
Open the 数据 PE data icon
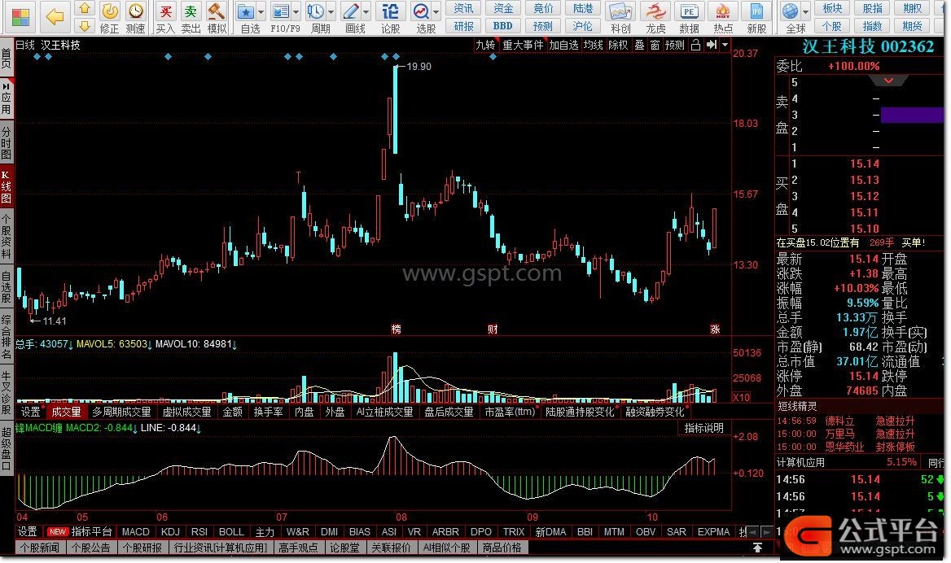pos(689,18)
